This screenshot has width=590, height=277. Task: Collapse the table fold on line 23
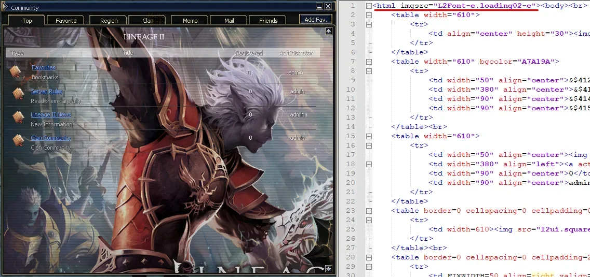[369, 211]
